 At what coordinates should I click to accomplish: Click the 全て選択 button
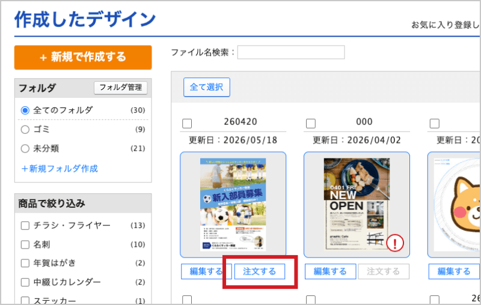207,87
